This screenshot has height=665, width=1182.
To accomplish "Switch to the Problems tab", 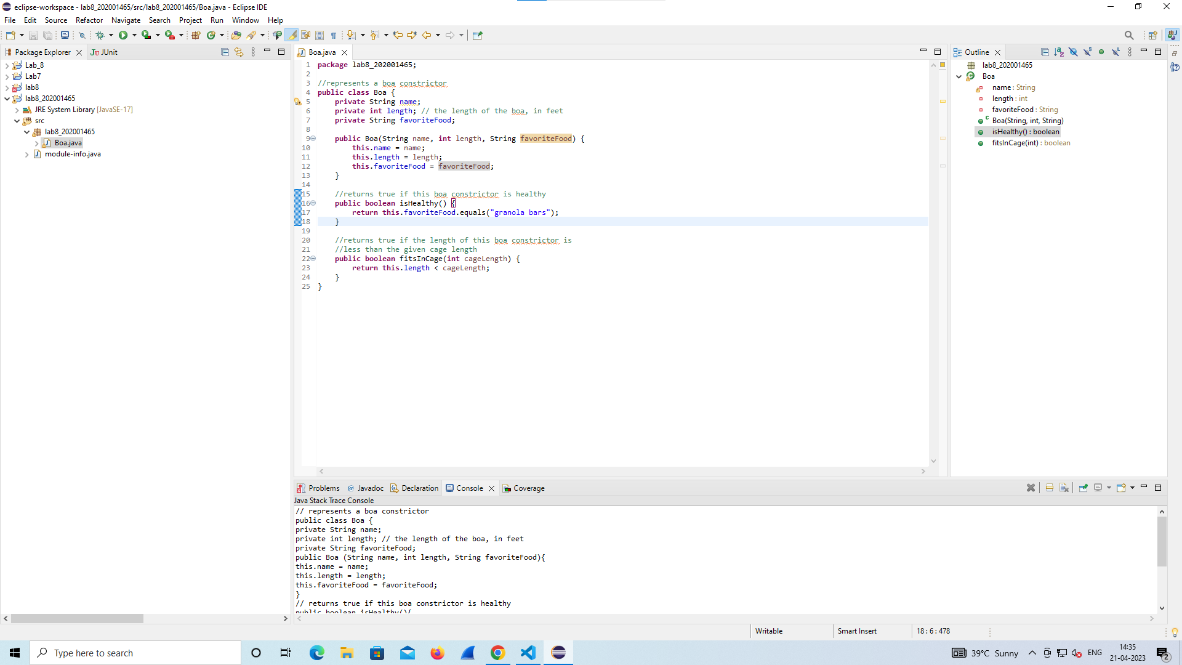I will click(x=323, y=488).
